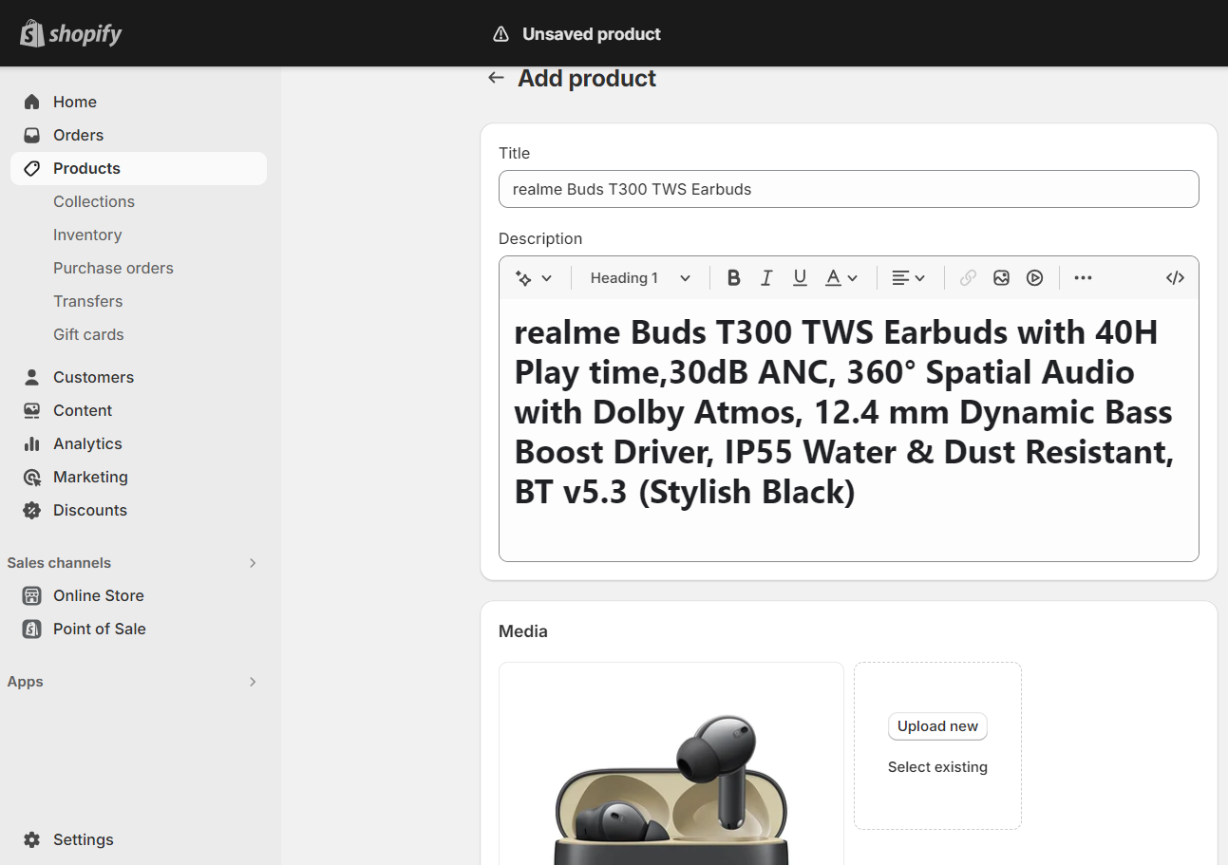This screenshot has width=1228, height=865.
Task: Click the Unsaved product label
Action: coord(591,34)
